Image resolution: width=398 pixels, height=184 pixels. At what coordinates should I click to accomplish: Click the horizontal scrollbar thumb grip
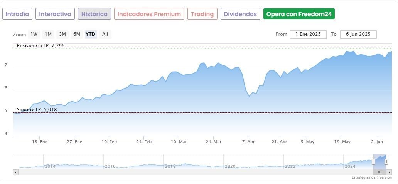coord(379,172)
